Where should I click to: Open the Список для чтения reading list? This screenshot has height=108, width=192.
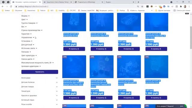[x=182, y=10]
